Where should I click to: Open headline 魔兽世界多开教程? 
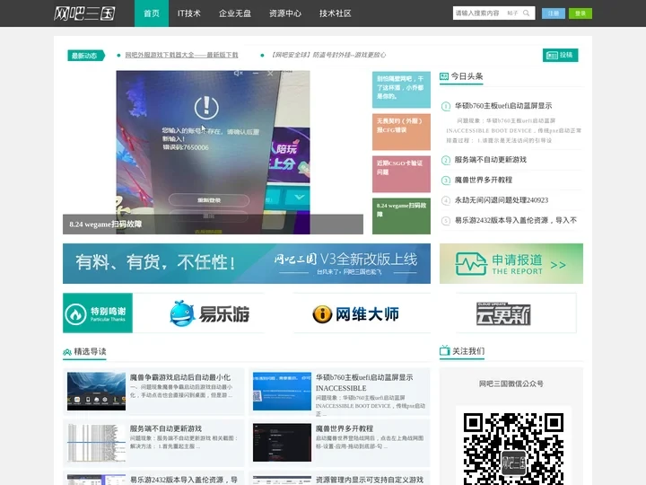pos(484,180)
